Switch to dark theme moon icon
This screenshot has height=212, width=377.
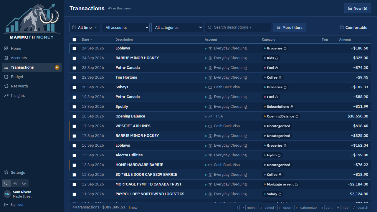coord(24,183)
